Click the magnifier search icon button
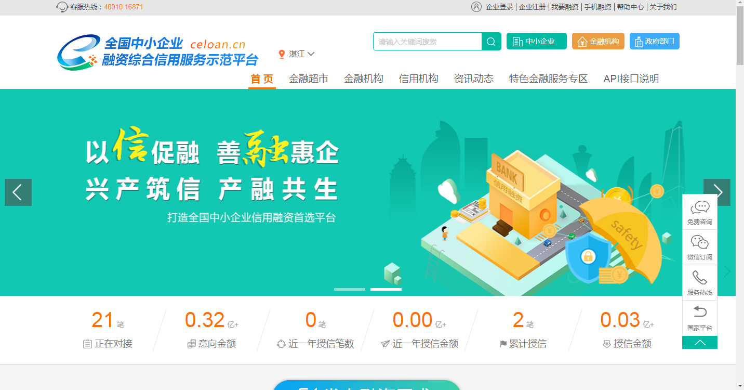Viewport: 744px width, 390px height. pos(491,42)
